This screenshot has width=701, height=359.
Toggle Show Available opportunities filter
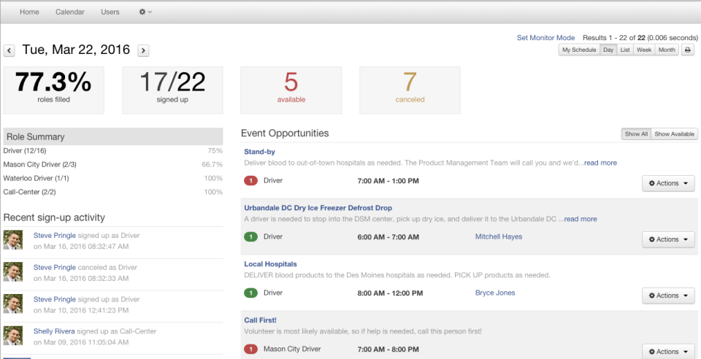coord(674,134)
